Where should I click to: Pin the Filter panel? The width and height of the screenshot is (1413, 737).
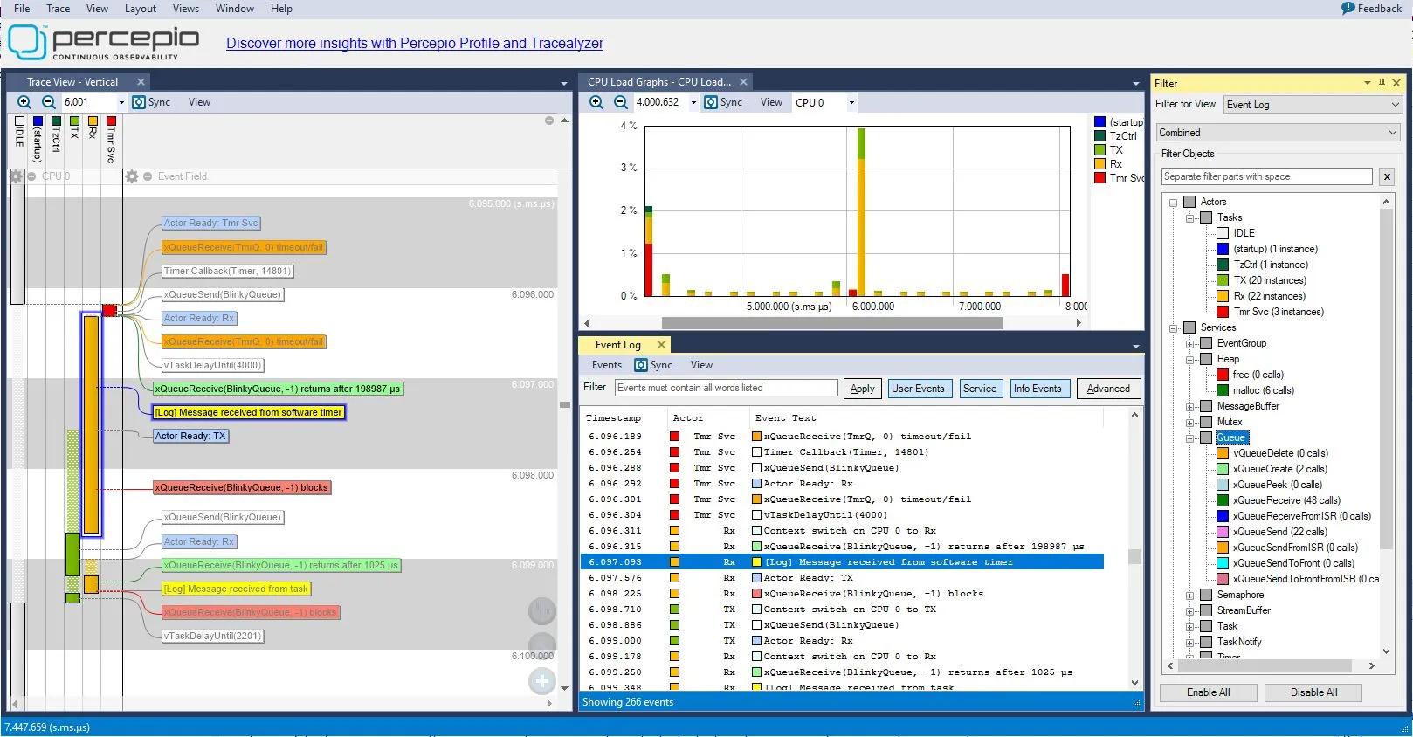(x=1382, y=83)
